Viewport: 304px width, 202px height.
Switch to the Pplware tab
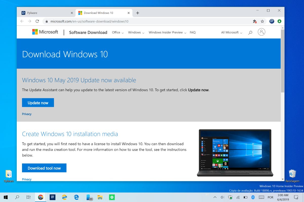pos(46,13)
